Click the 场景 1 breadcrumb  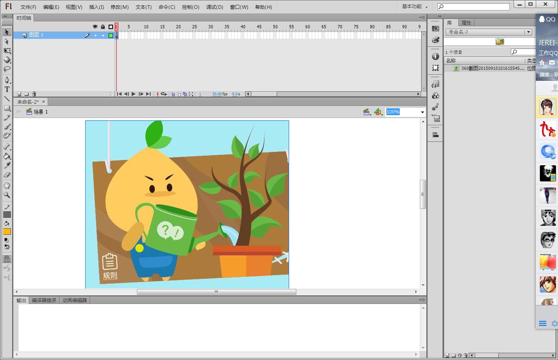(x=37, y=112)
